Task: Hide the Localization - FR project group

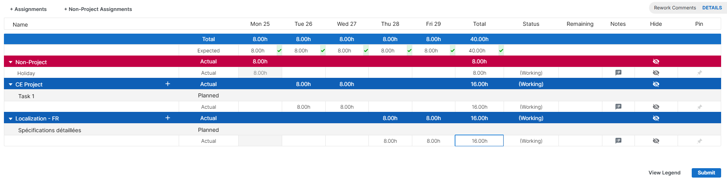Action: (656, 118)
